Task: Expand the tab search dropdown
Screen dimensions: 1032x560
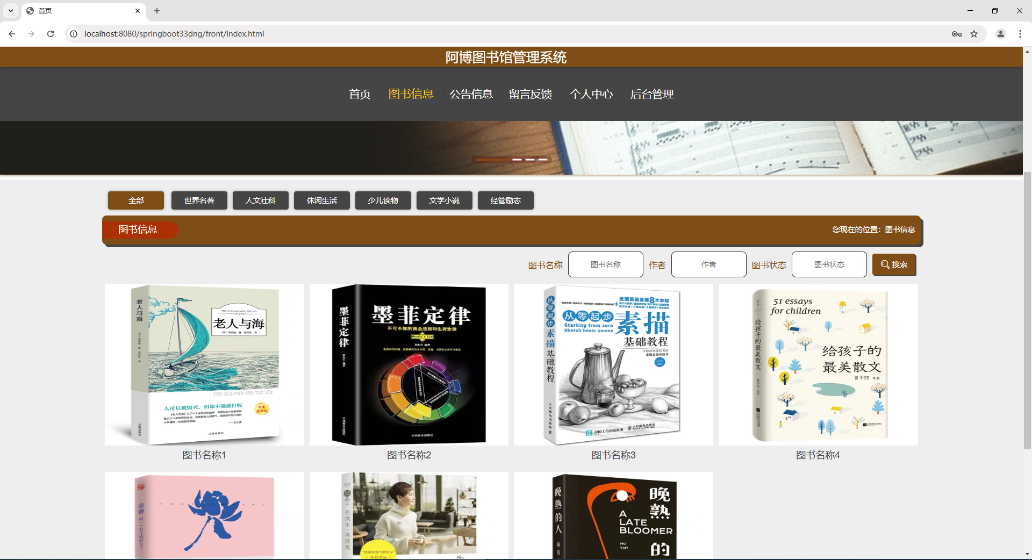Action: (x=11, y=11)
